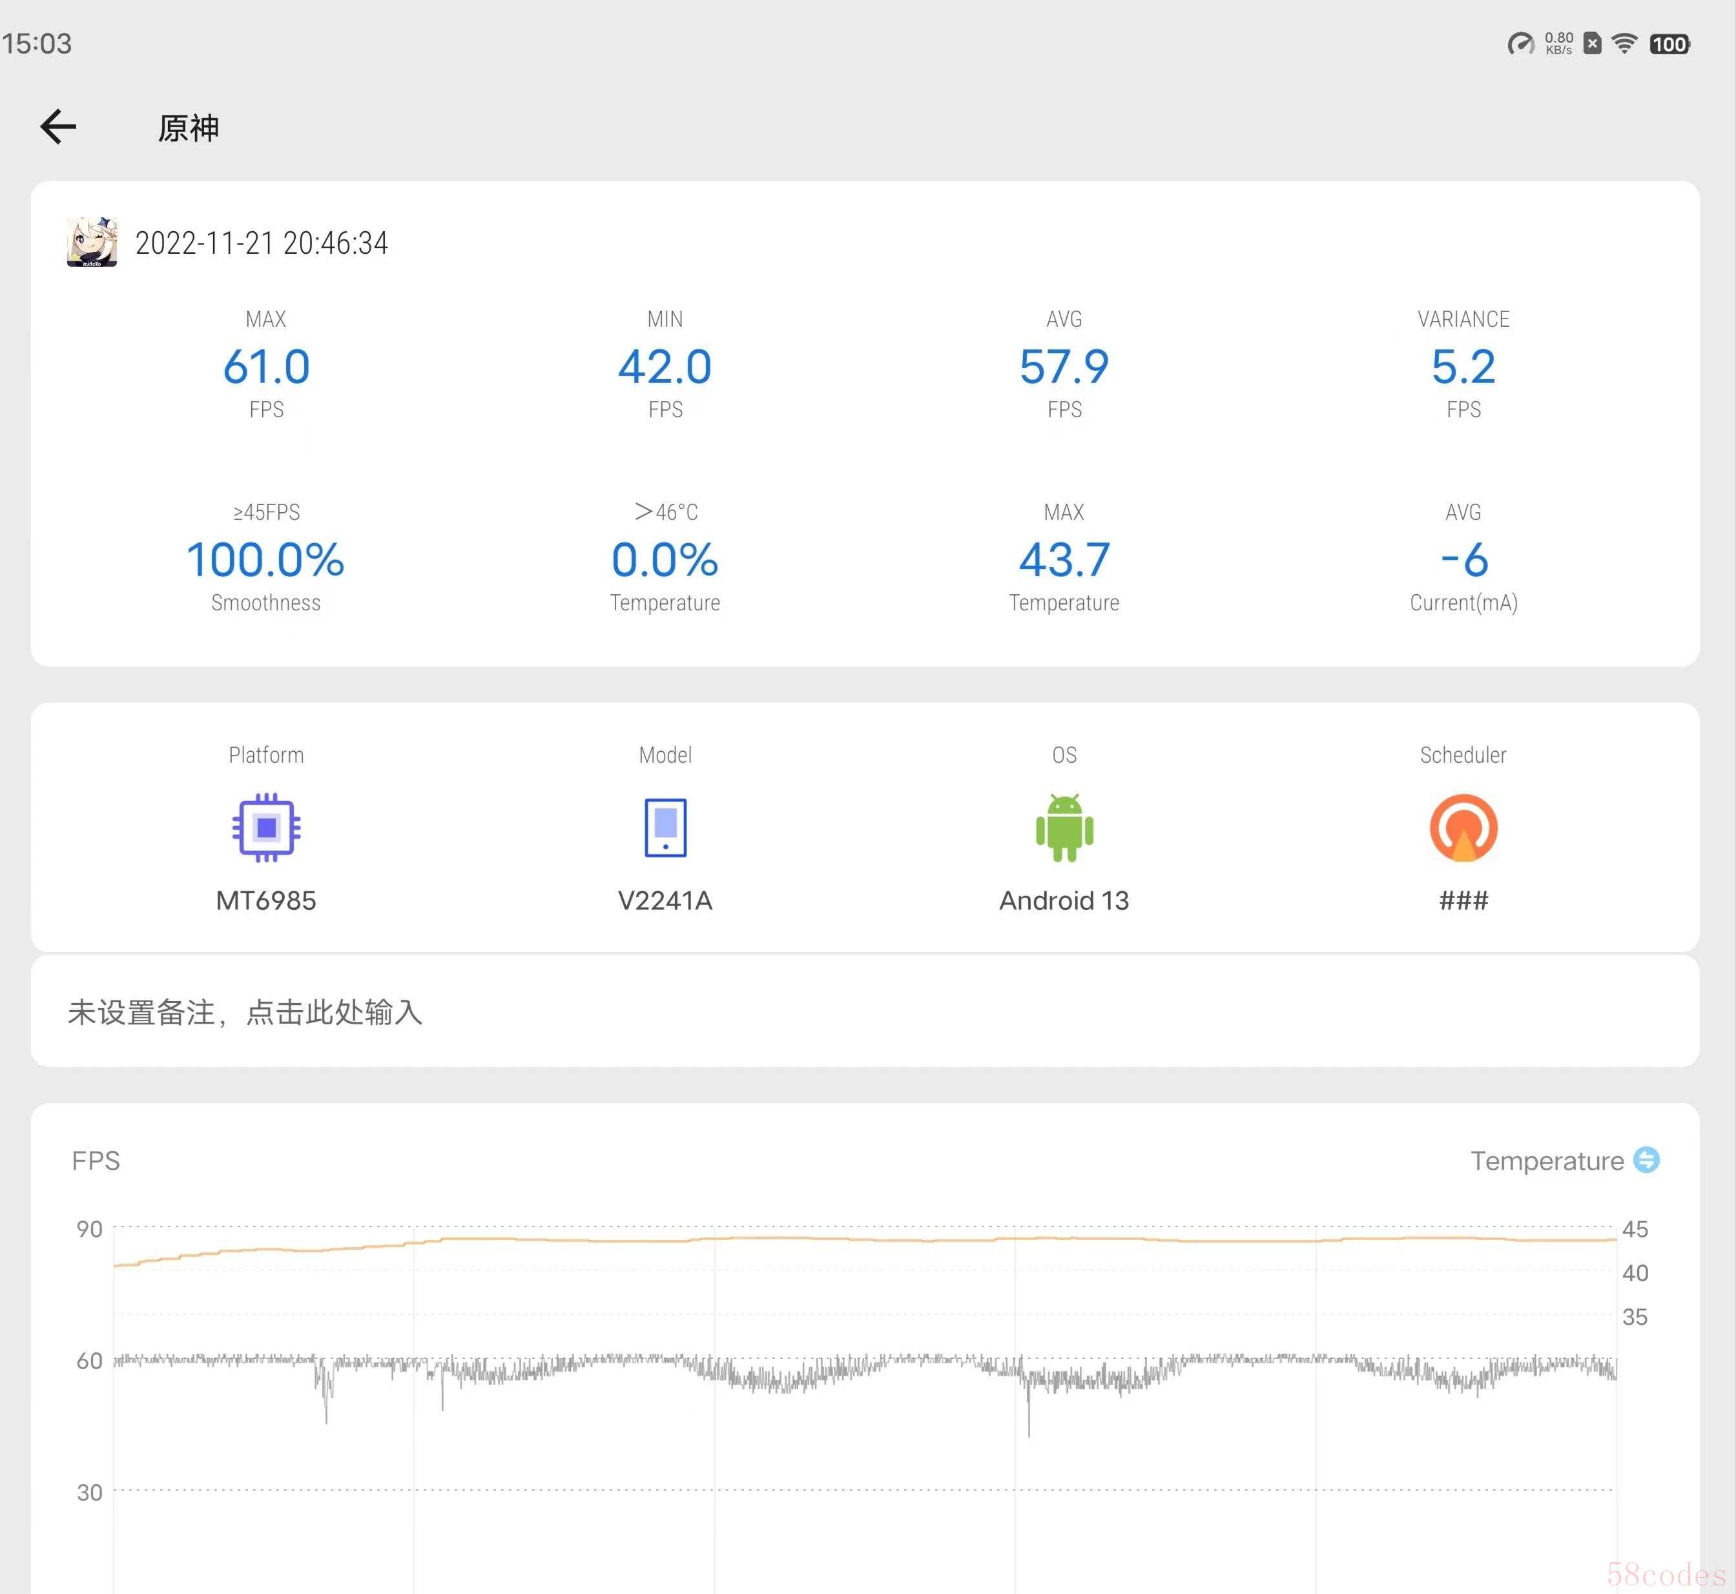Tap the VARIANCE 5.2 value
The height and width of the screenshot is (1594, 1736).
point(1463,367)
